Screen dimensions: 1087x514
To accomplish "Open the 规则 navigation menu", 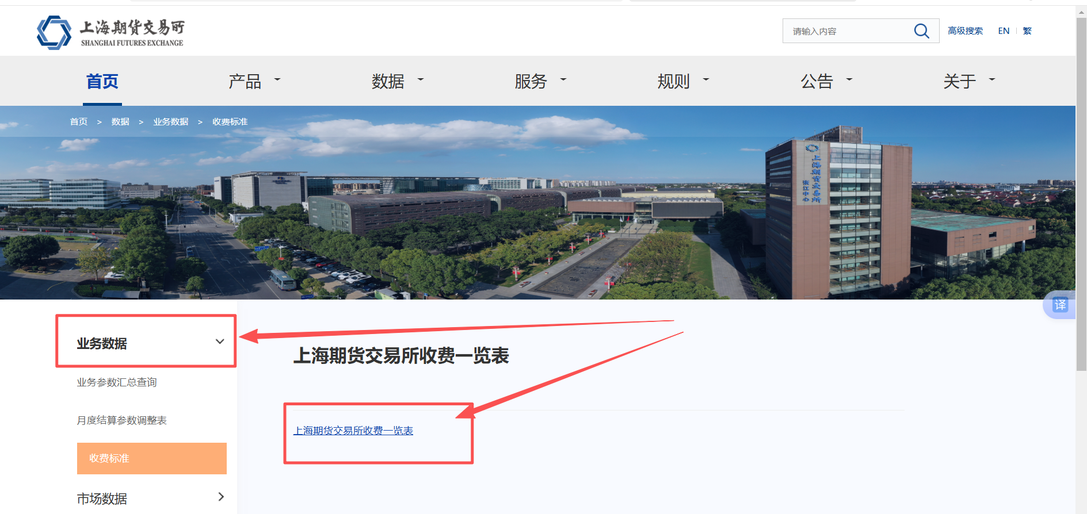I will (673, 81).
